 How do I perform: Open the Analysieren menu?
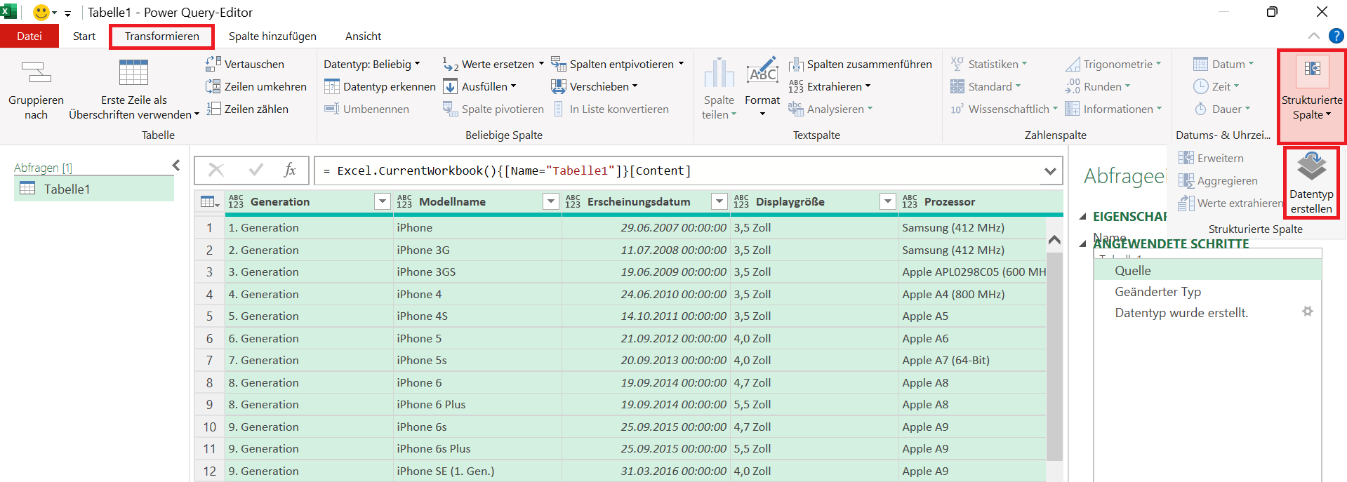tap(831, 109)
